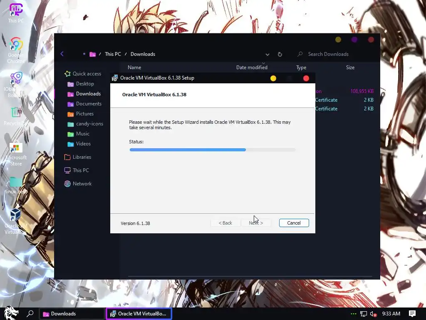The image size is (426, 320).
Task: Open the linux folder on desktop
Action: 16,185
